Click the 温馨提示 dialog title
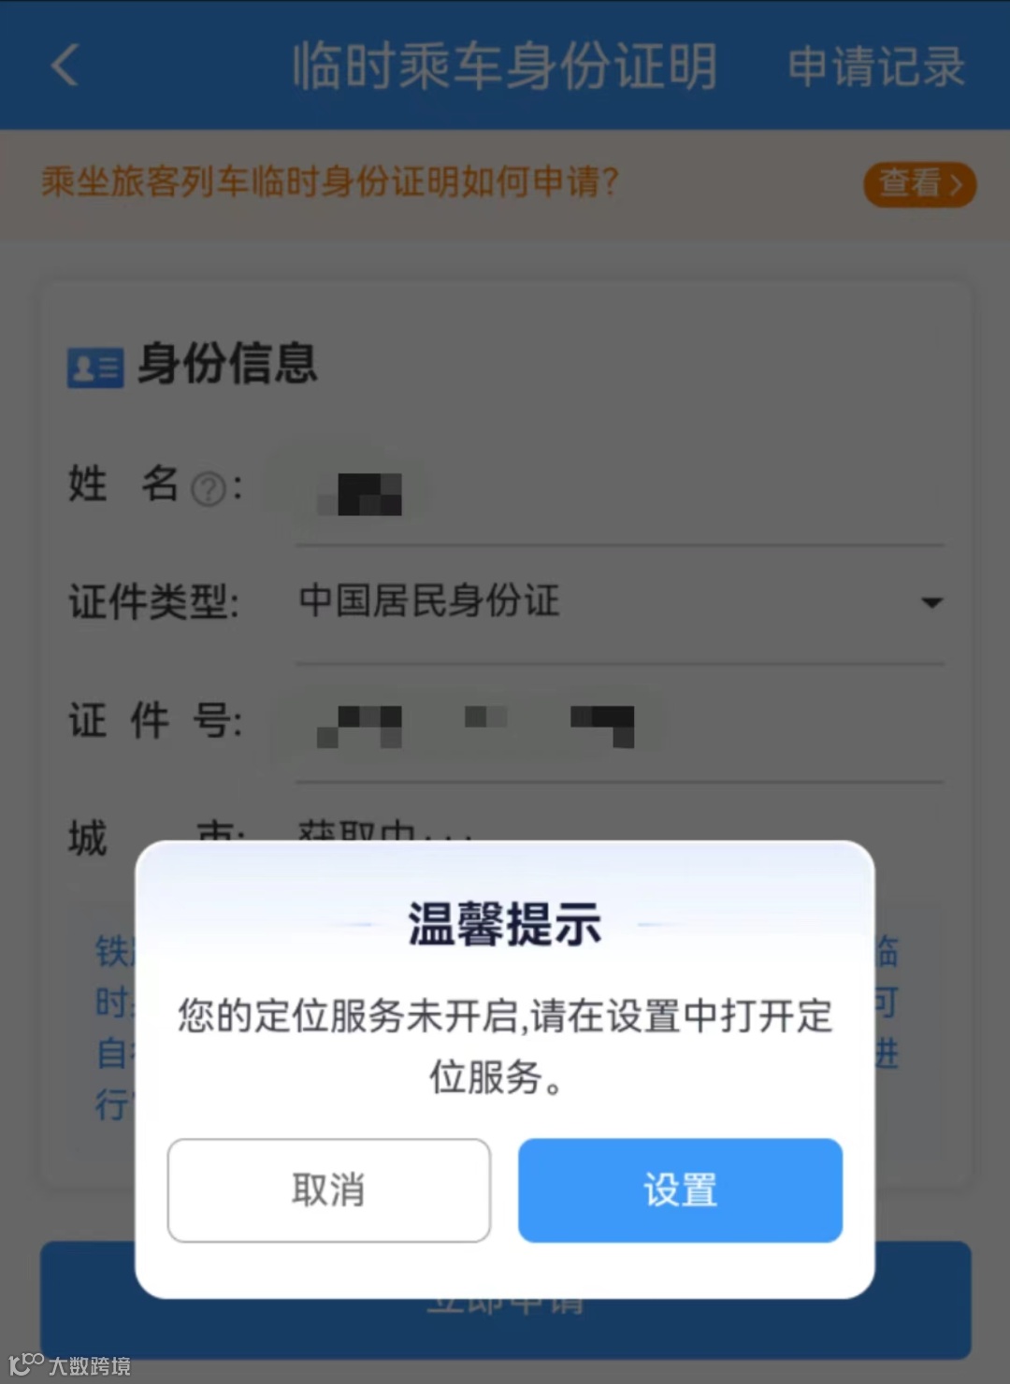Image resolution: width=1010 pixels, height=1384 pixels. coord(505,924)
